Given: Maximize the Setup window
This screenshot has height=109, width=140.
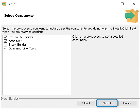Looking at the screenshot, I should [122, 4].
